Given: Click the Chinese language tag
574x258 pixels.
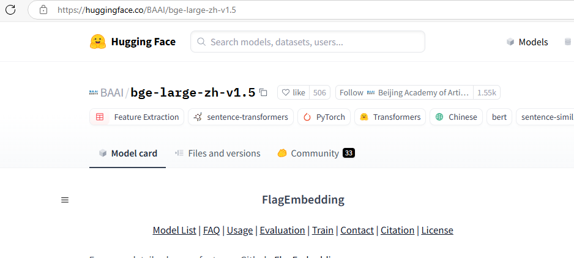Looking at the screenshot, I should point(456,117).
